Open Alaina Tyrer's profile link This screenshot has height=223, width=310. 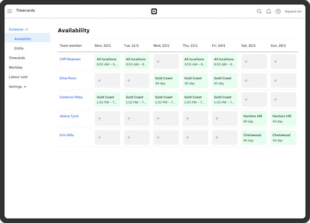click(x=69, y=116)
